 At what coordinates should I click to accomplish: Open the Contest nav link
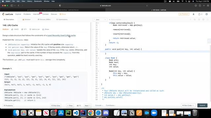click(45, 14)
